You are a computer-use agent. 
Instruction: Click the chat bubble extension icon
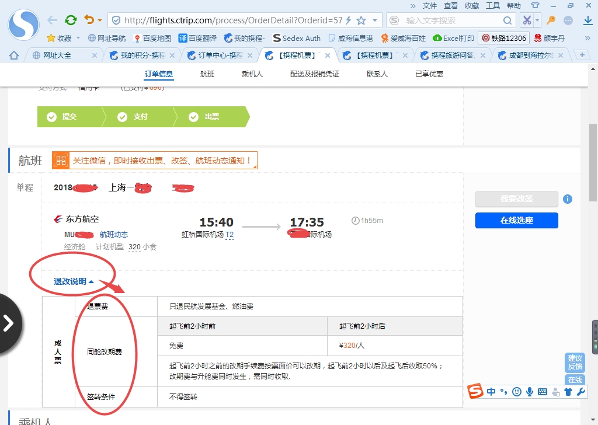coord(568,20)
